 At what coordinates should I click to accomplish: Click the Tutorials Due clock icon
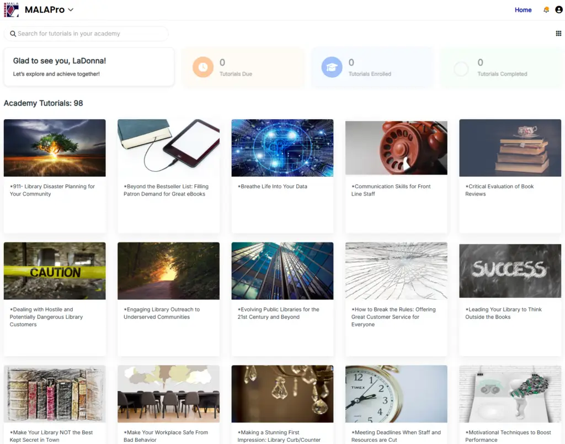pos(203,67)
